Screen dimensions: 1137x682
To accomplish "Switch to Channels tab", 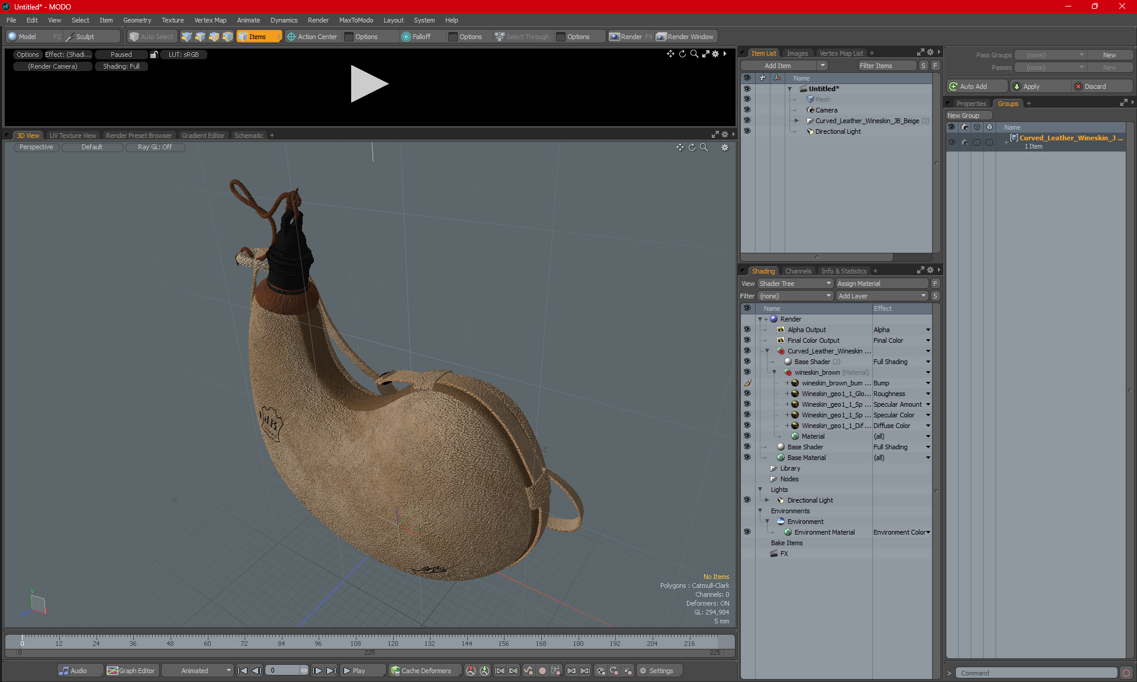I will click(x=798, y=271).
